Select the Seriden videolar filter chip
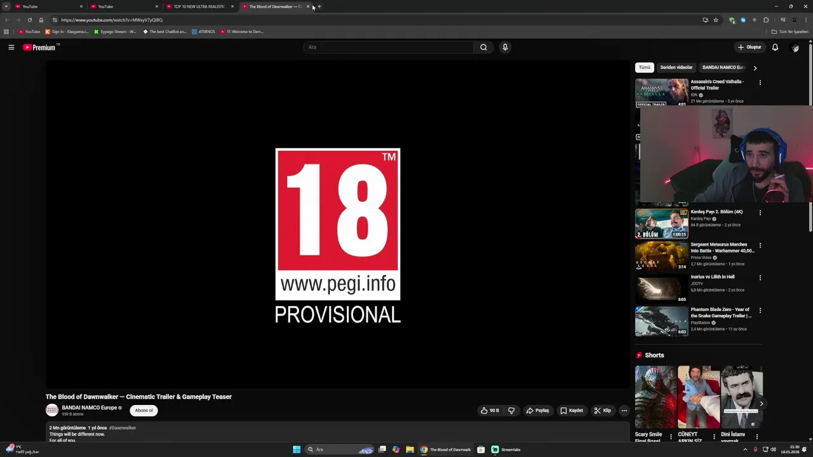The width and height of the screenshot is (813, 457). pos(676,67)
